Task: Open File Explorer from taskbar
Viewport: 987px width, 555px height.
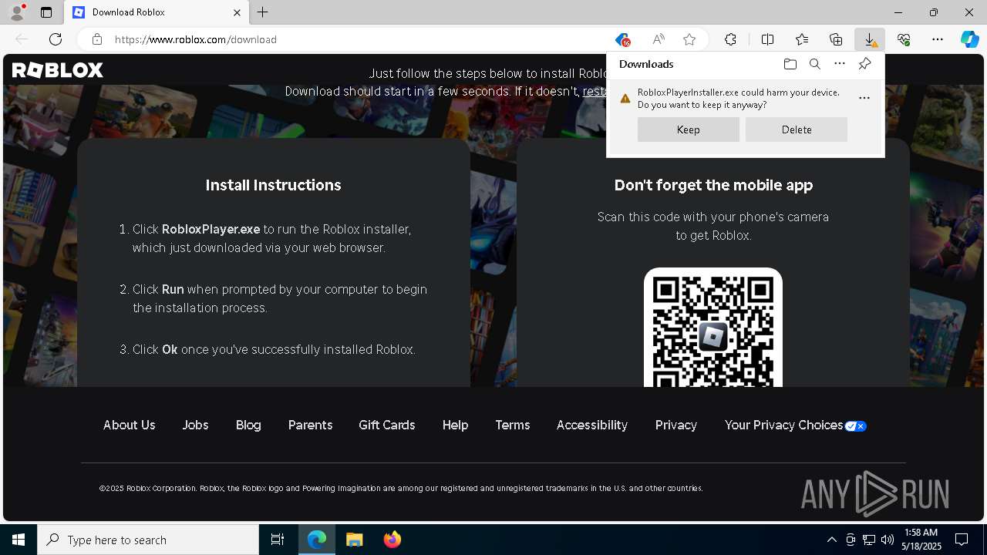Action: point(354,540)
